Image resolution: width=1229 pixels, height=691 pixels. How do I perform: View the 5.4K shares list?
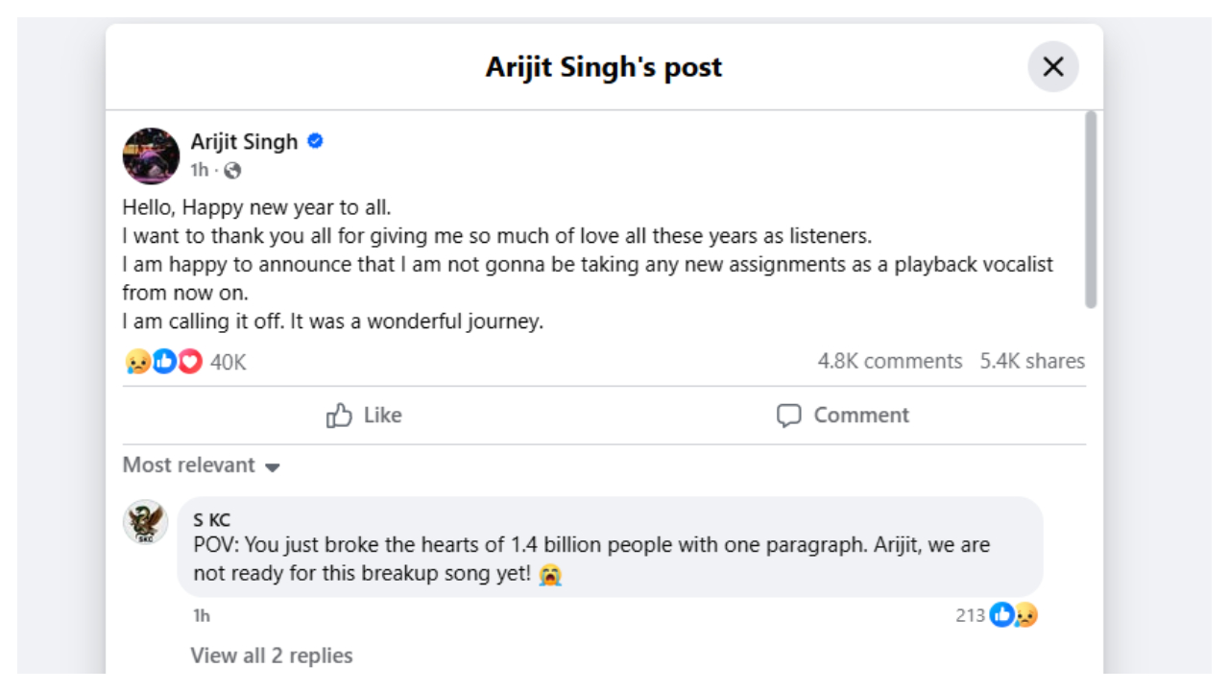[1032, 361]
